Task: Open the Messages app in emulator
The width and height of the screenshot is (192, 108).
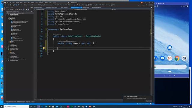Action: [x=163, y=58]
